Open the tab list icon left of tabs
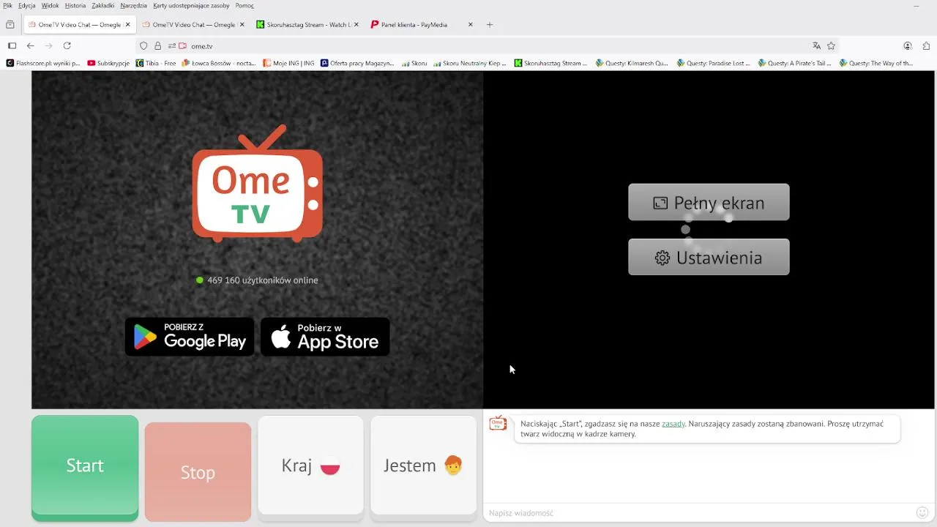 (x=10, y=24)
